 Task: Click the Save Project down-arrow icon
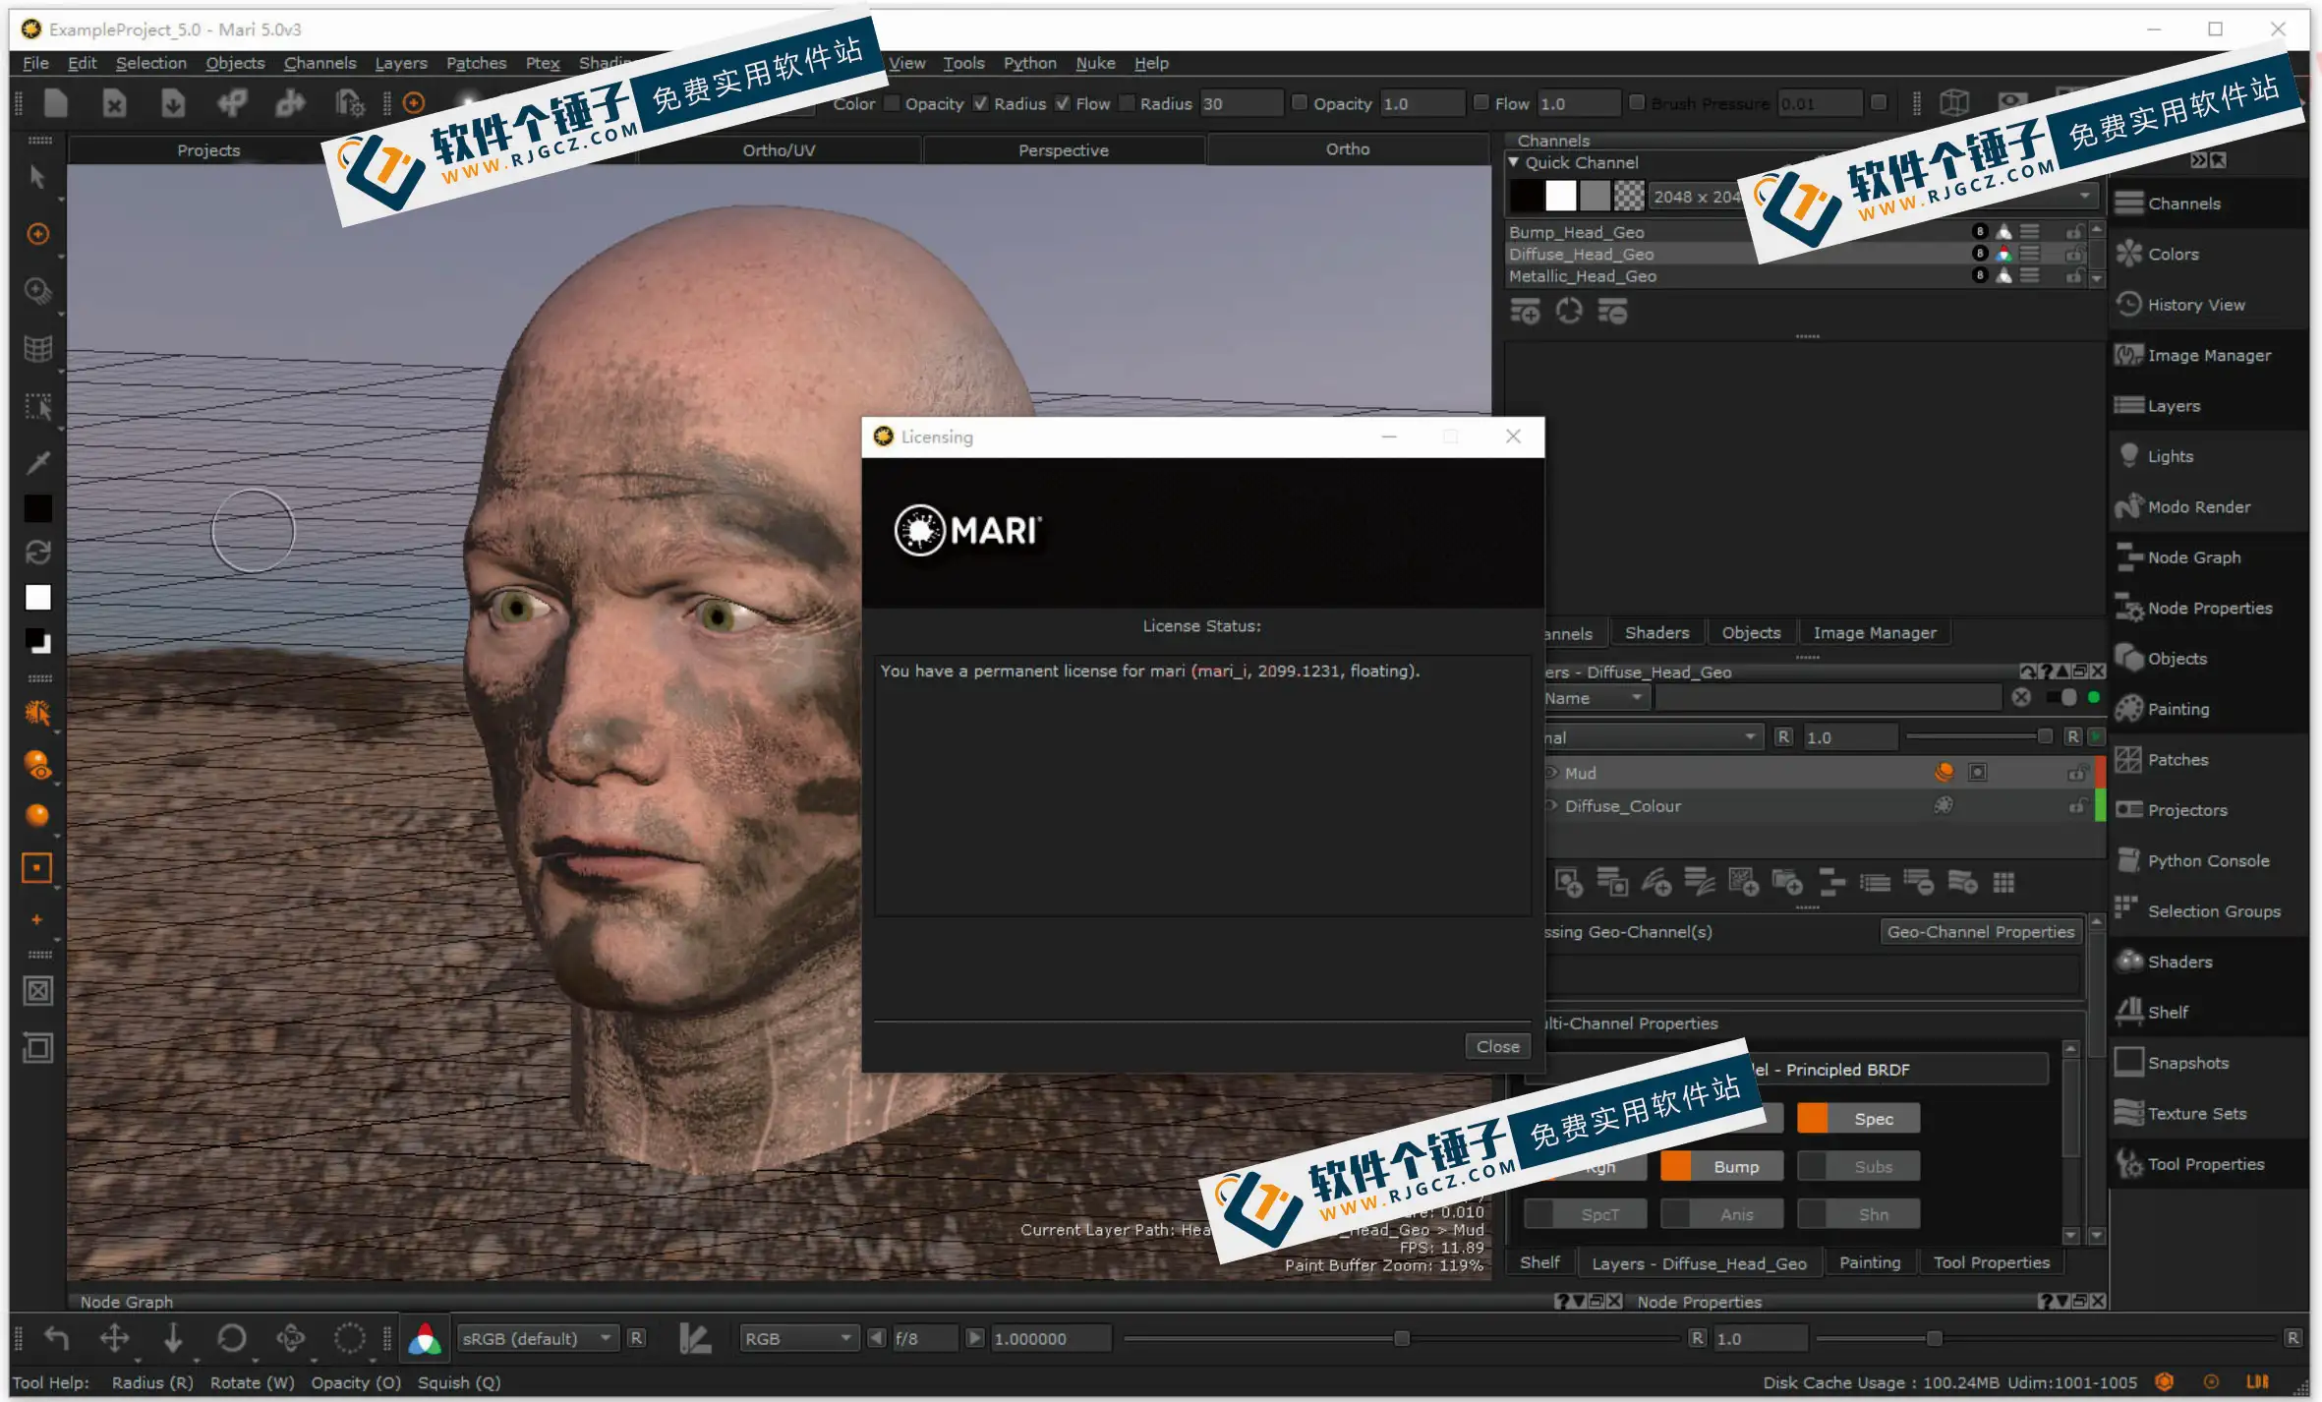[173, 103]
